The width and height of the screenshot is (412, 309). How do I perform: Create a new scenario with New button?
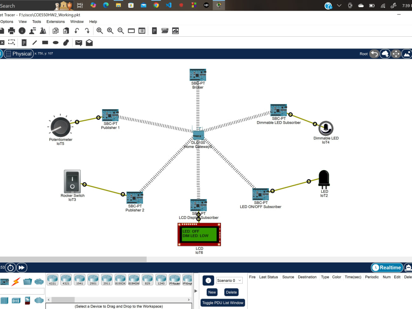212,292
